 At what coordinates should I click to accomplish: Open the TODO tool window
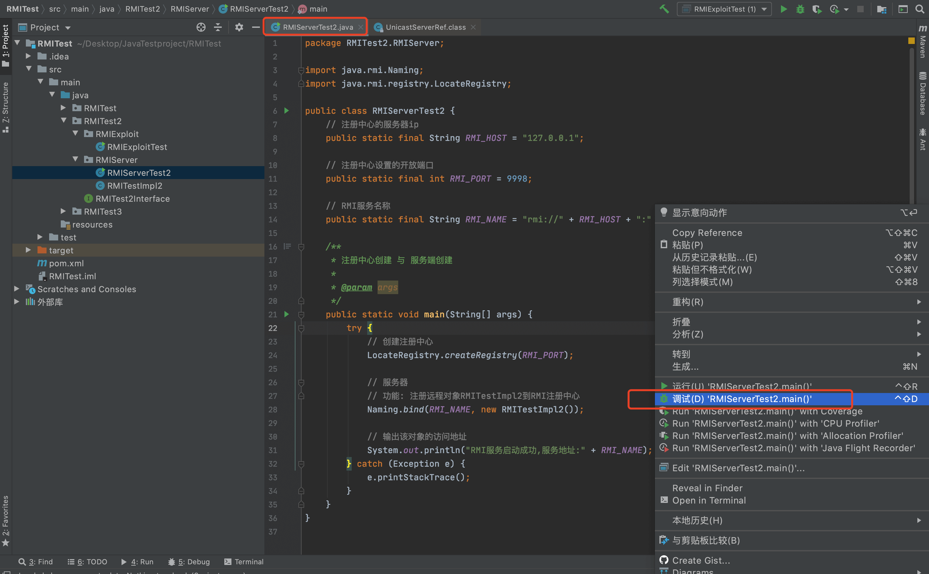coord(87,561)
